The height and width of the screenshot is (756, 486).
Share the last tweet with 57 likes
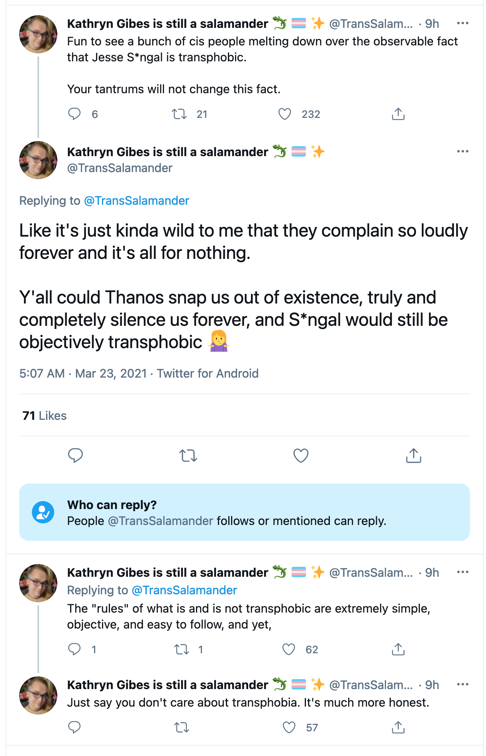(398, 727)
